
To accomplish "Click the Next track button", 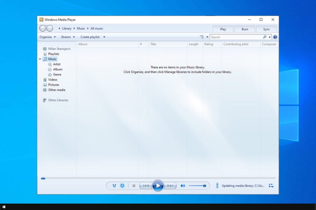I will (170, 186).
